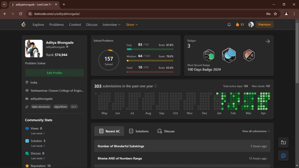Click View all submissions link

click(x=256, y=131)
